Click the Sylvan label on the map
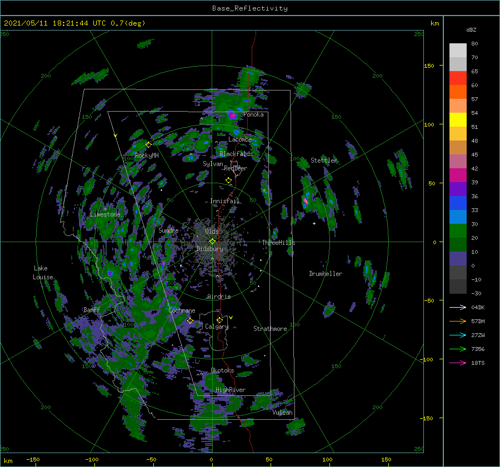Image resolution: width=500 pixels, height=467 pixels. 213,164
